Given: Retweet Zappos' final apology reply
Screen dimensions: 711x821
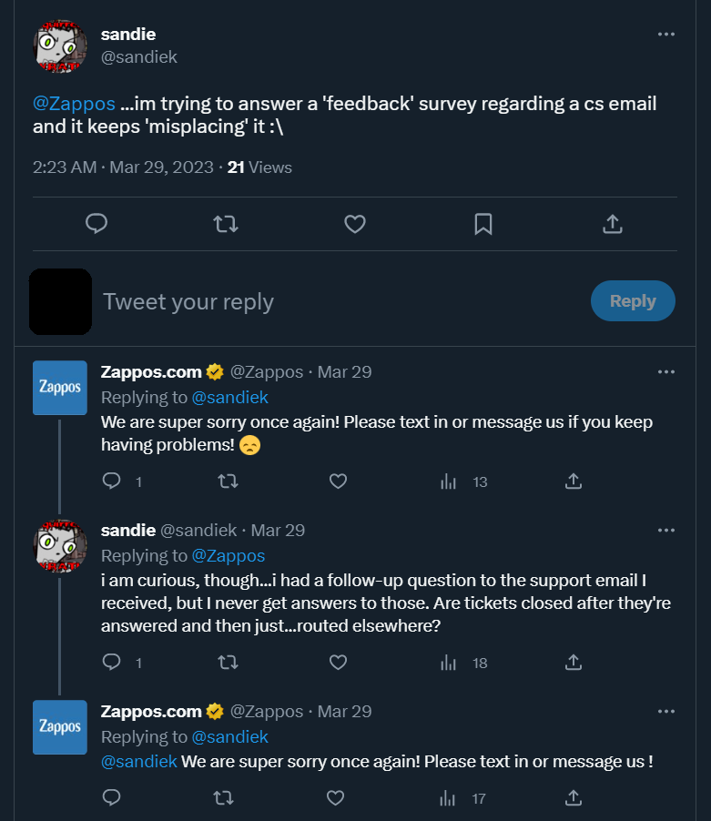Looking at the screenshot, I should click(221, 797).
